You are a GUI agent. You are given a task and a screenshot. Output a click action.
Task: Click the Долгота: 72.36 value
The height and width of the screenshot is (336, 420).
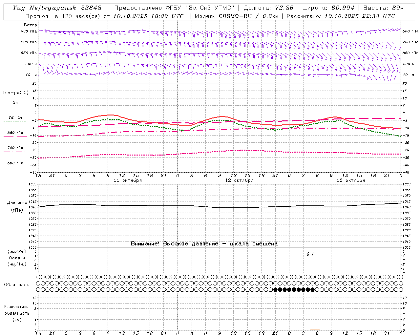click(x=268, y=8)
